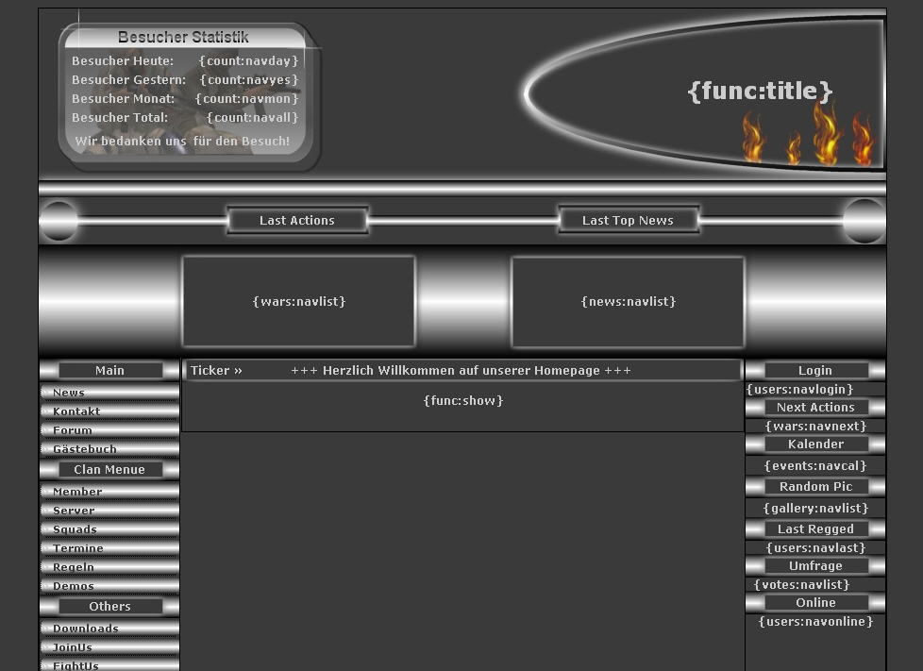
Task: Click the Last Actions label button
Action: [x=297, y=220]
